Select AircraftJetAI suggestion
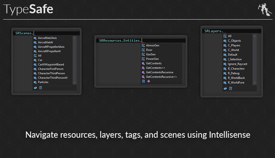This screenshot has height=158, width=275. click(x=45, y=42)
